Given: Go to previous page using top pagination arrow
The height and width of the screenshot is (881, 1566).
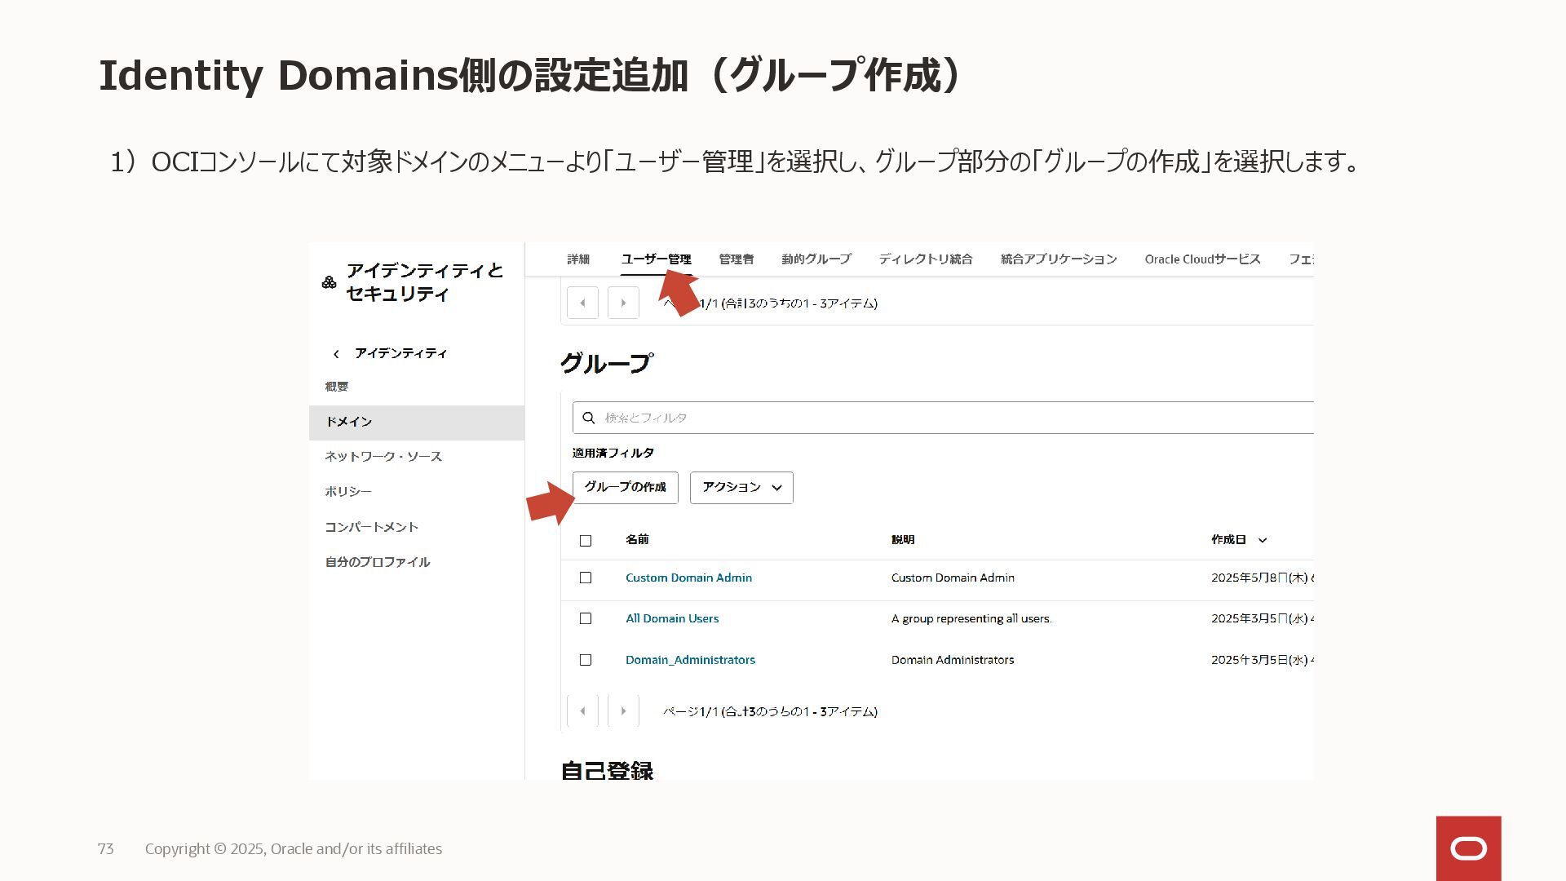Looking at the screenshot, I should (x=582, y=303).
